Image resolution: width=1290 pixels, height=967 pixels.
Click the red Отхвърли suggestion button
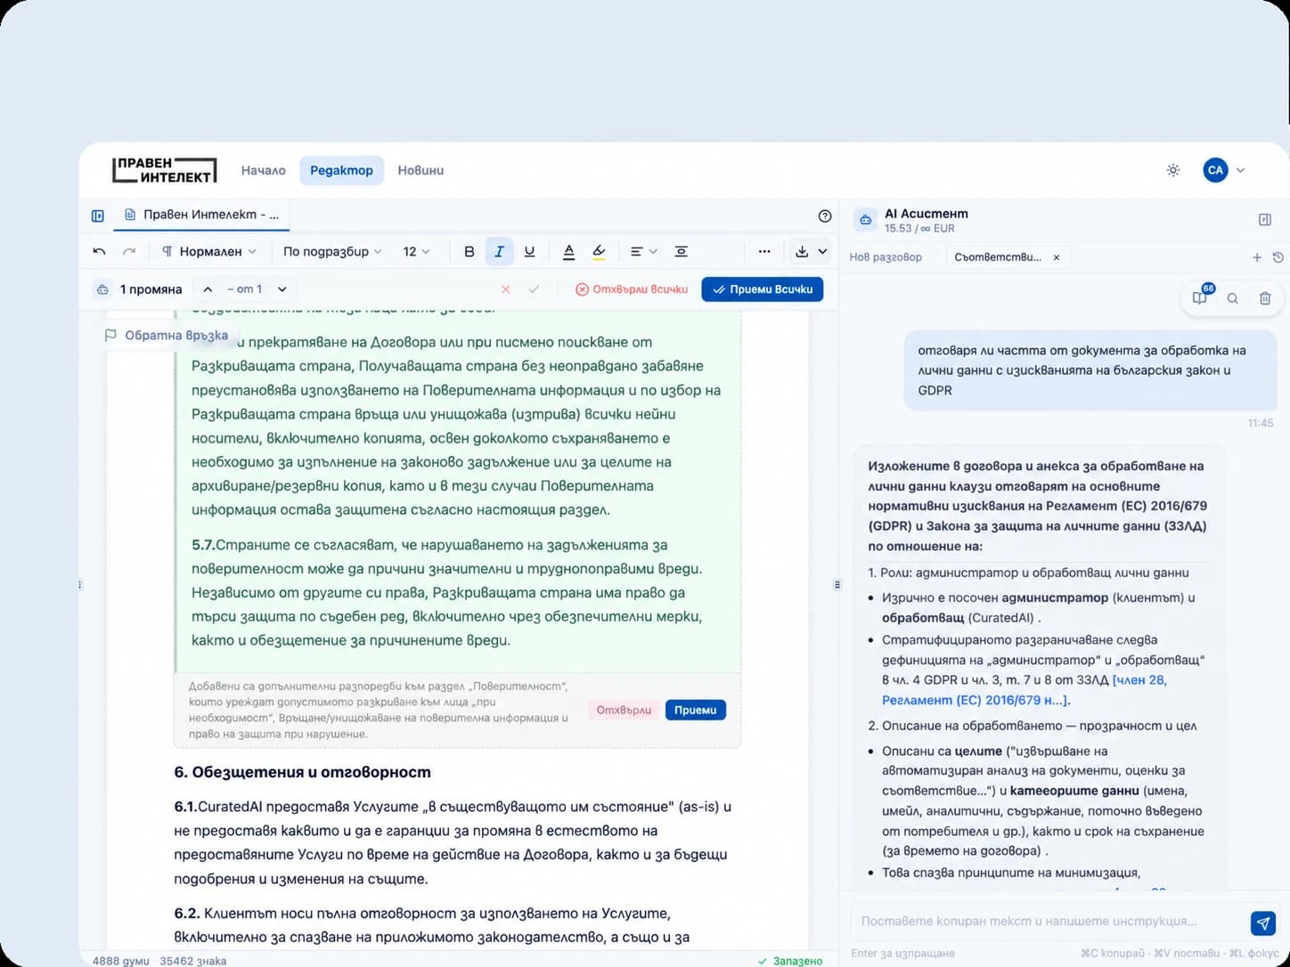[624, 711]
